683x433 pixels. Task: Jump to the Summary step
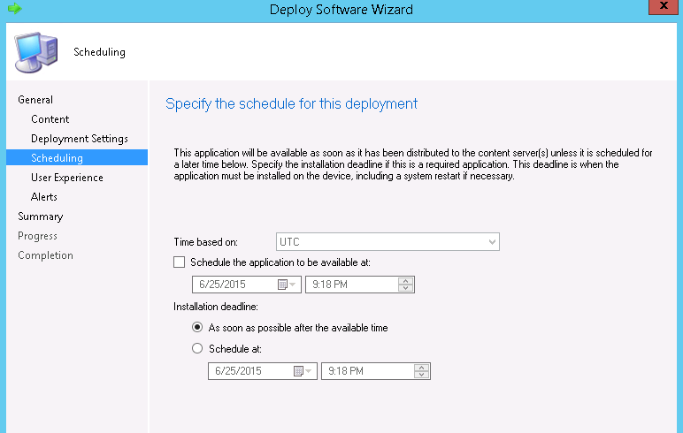pos(41,216)
